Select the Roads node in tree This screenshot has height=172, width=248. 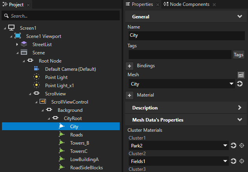pyautogui.click(x=76, y=134)
